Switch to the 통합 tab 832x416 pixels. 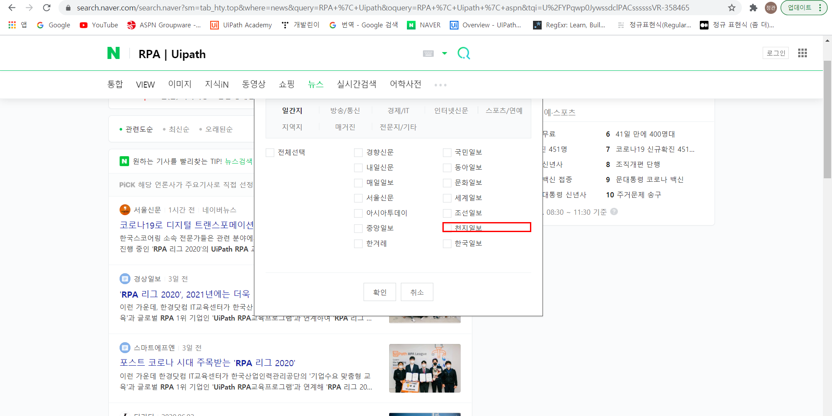[115, 84]
